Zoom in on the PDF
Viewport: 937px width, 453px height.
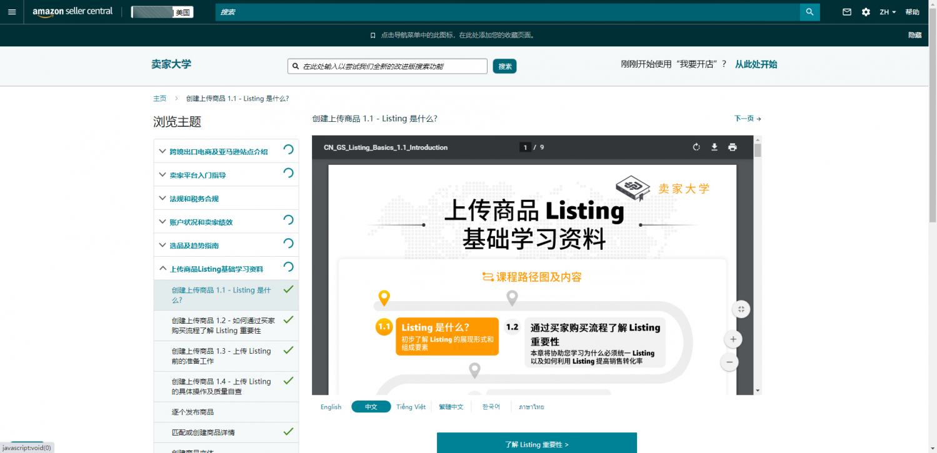[x=733, y=339]
